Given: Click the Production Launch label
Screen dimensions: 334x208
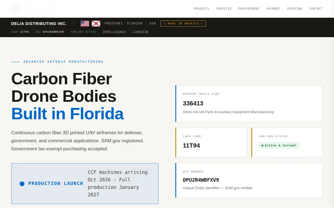Looking at the screenshot, I should (56, 184).
